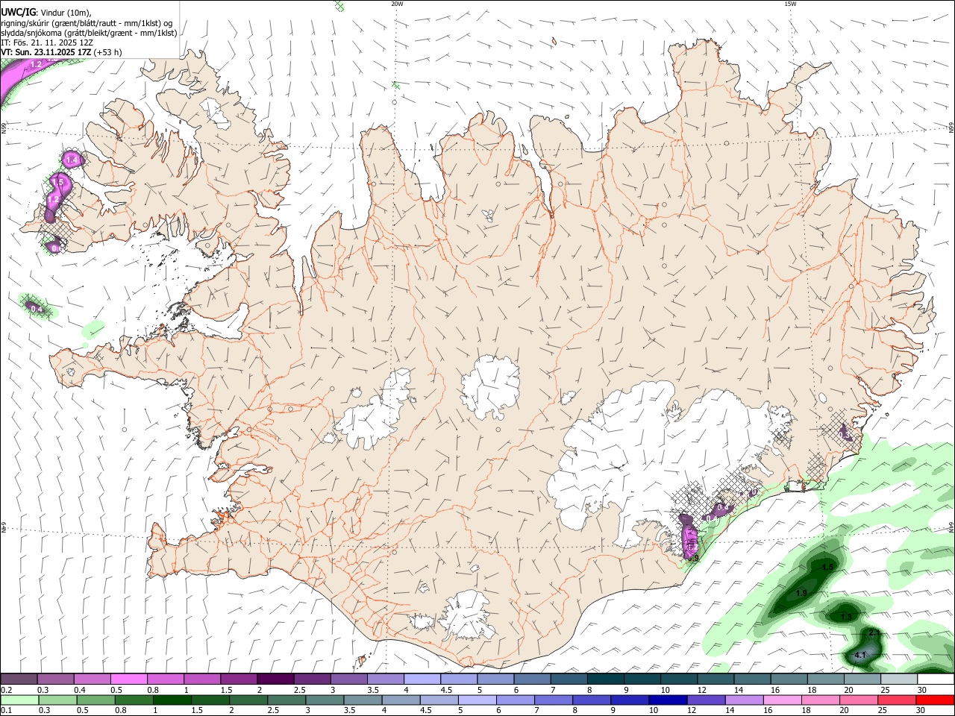Click the "30" label in the lower rain legend row
Image resolution: width=955 pixels, height=716 pixels.
point(922,711)
